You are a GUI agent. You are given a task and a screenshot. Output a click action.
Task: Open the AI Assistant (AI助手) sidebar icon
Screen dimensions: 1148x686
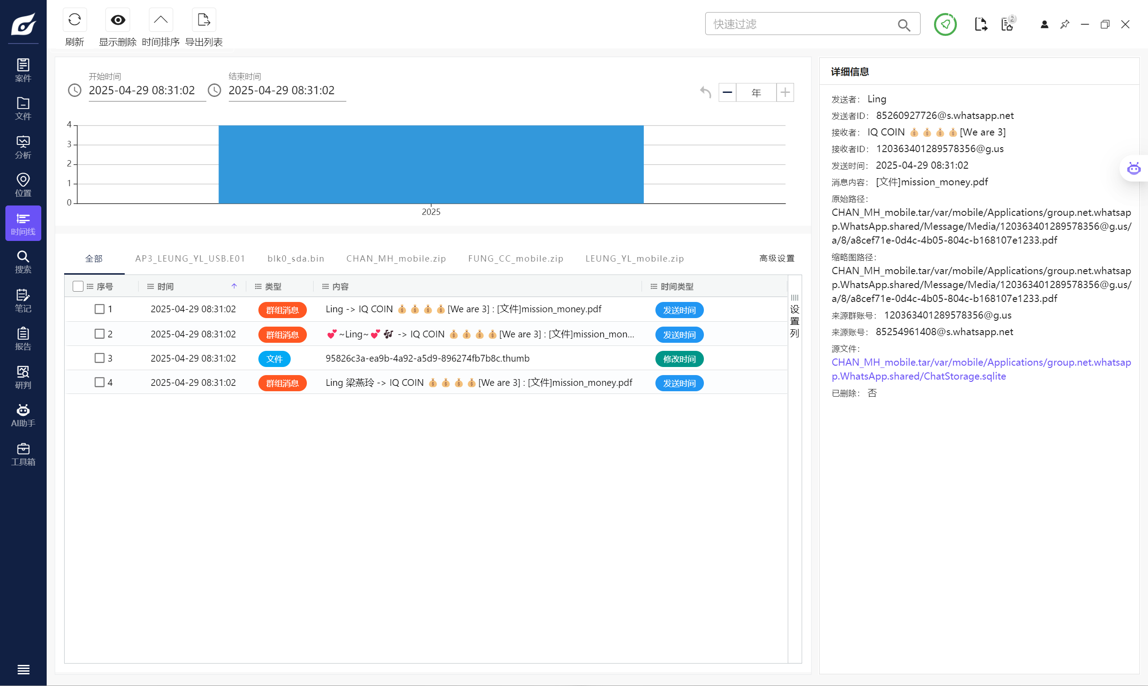pyautogui.click(x=23, y=415)
